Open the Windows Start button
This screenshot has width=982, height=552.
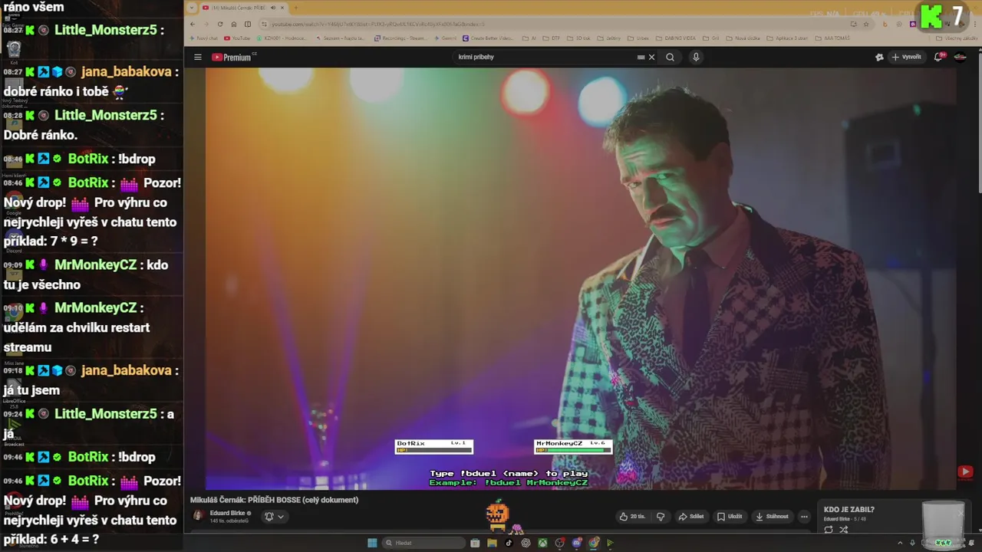(372, 543)
